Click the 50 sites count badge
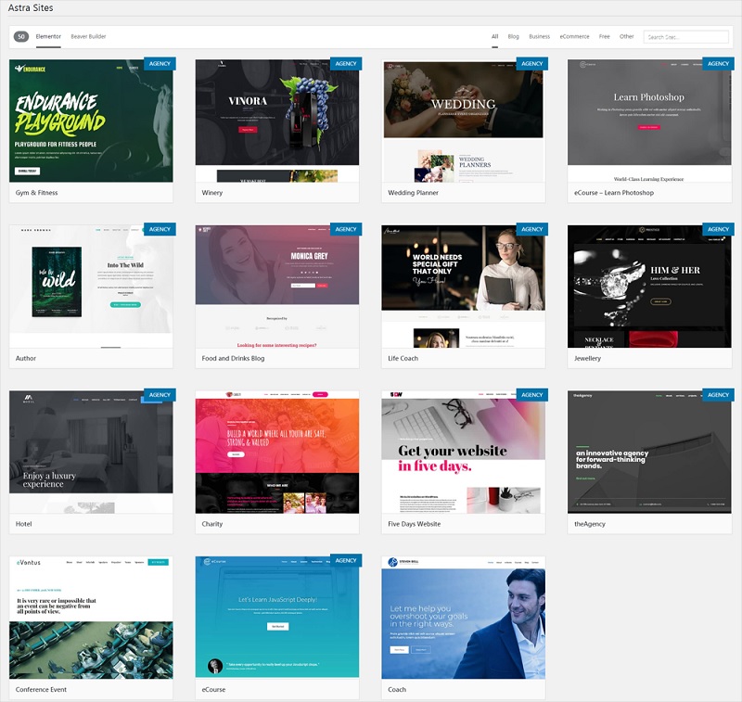 pyautogui.click(x=21, y=37)
